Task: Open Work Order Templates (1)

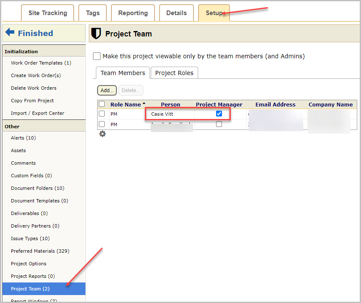Action: (41, 63)
